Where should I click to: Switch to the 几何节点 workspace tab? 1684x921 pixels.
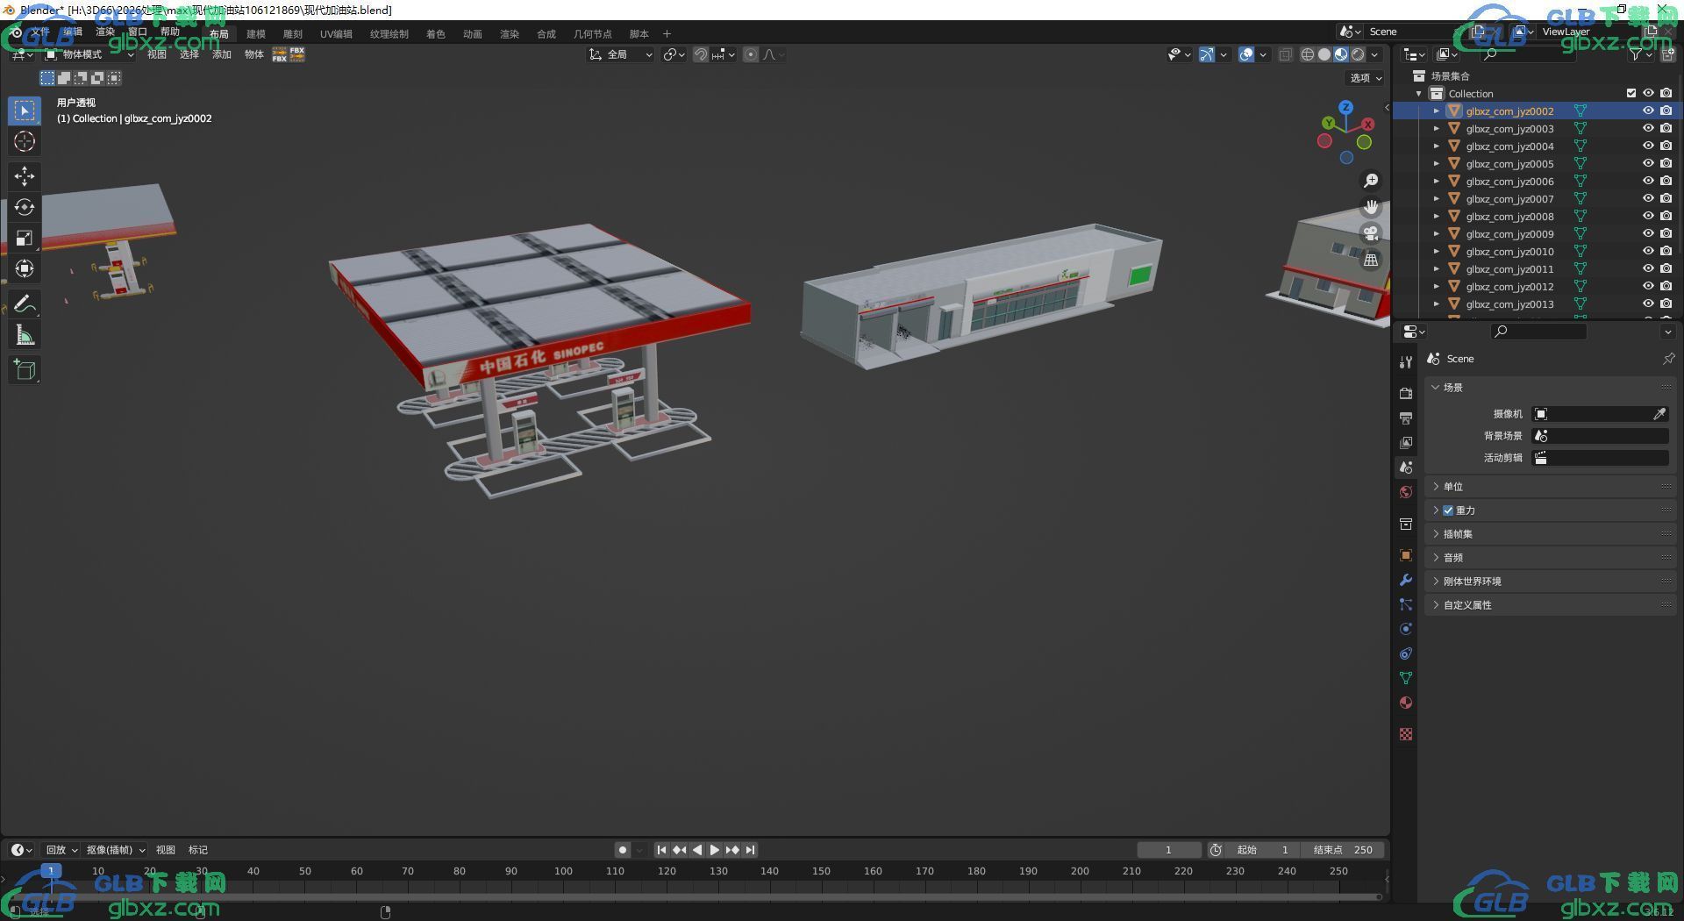tap(593, 34)
